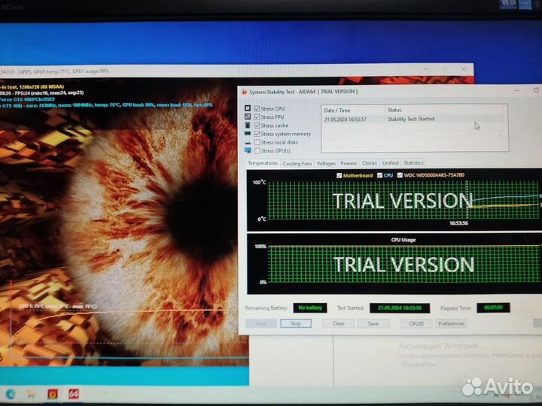The width and height of the screenshot is (542, 406).
Task: Open Microsoft Edge from the taskbar
Action: (11, 394)
